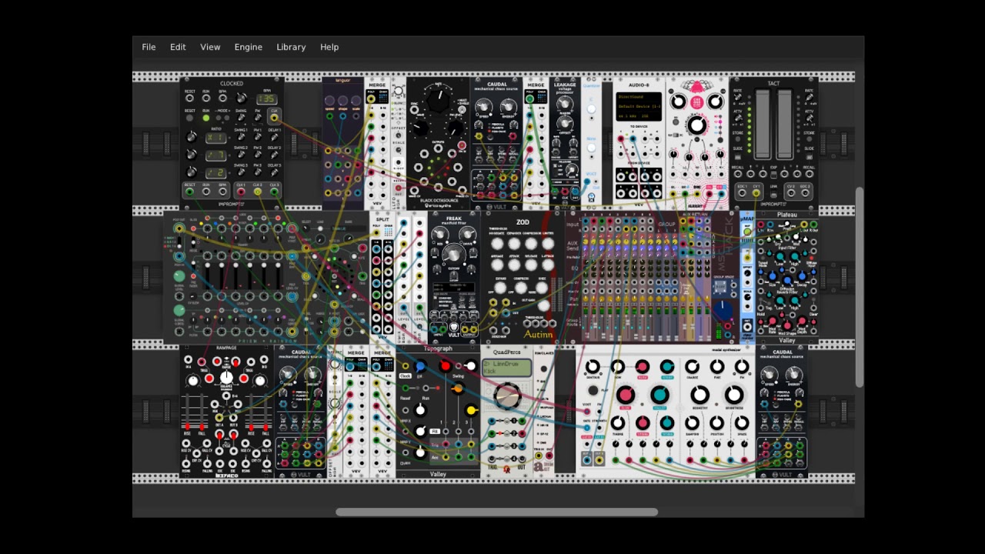Toggle the lit green RUN button on Clocked
The height and width of the screenshot is (554, 985).
pyautogui.click(x=205, y=118)
